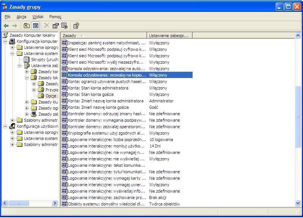303x218 pixels.
Task: Click the policy list vertical scrollbar down arrow
Action: pyautogui.click(x=298, y=203)
